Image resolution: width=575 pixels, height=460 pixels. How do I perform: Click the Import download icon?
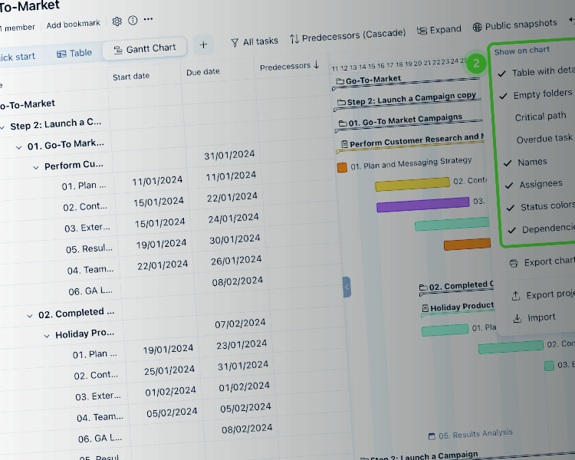[517, 318]
